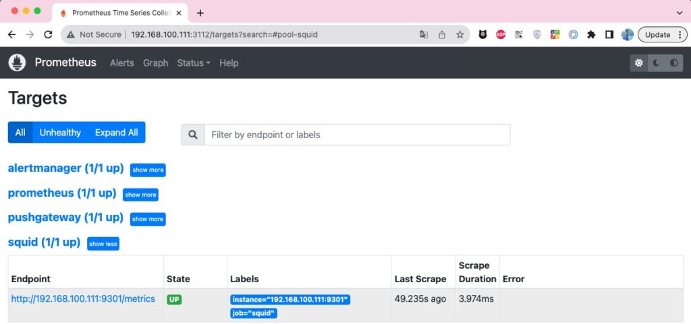Open the 192.168.100.111:9301/metrics endpoint link
The width and height of the screenshot is (691, 324).
pos(83,299)
